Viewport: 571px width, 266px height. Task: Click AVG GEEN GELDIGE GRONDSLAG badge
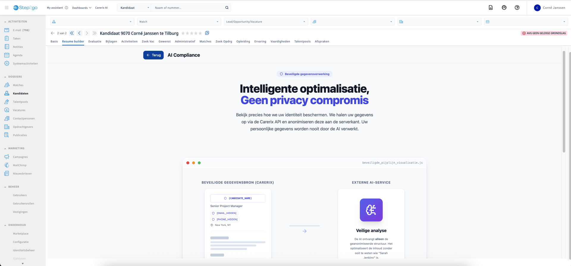point(544,33)
